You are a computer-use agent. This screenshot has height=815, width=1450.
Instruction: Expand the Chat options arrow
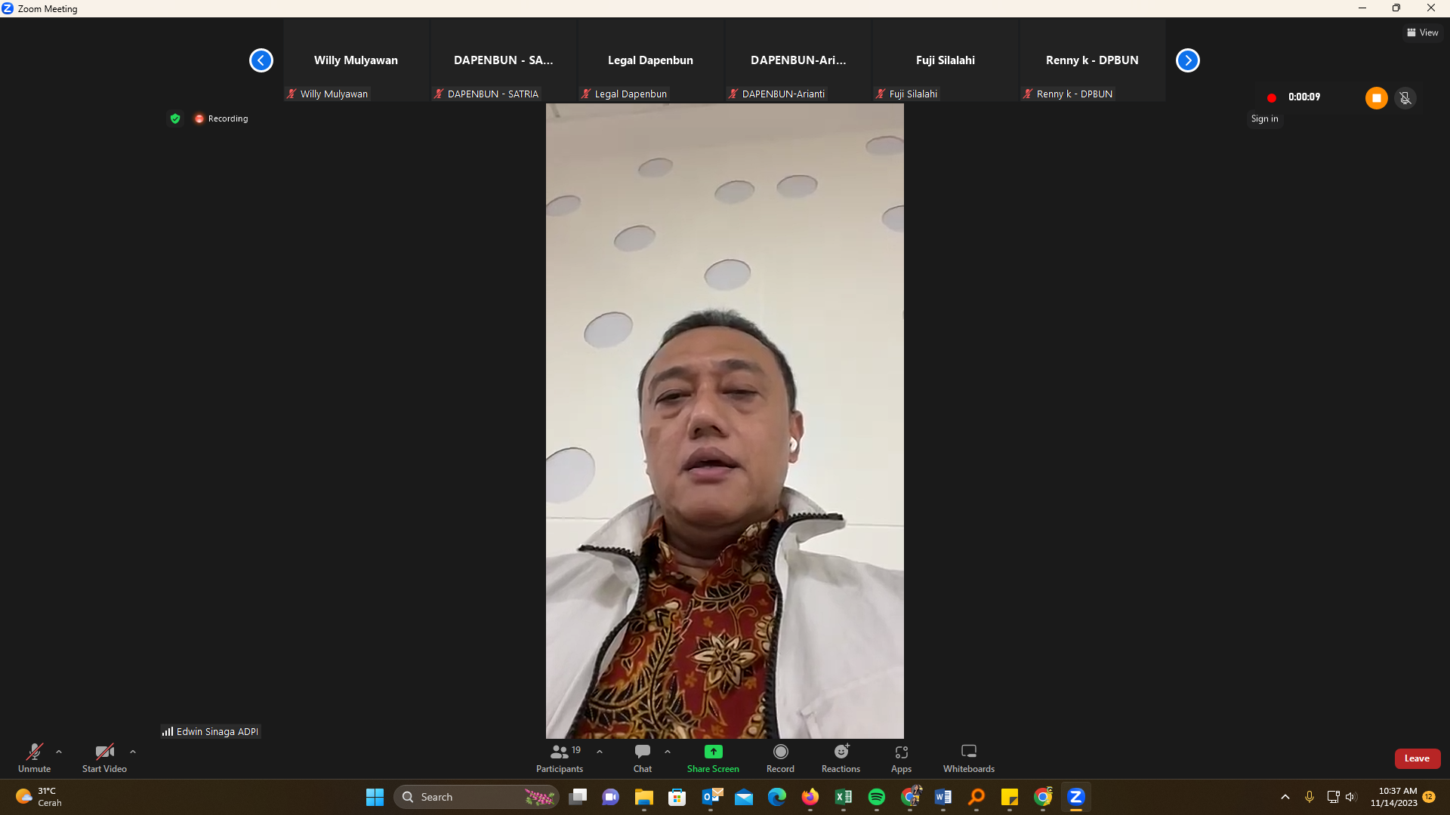668,752
